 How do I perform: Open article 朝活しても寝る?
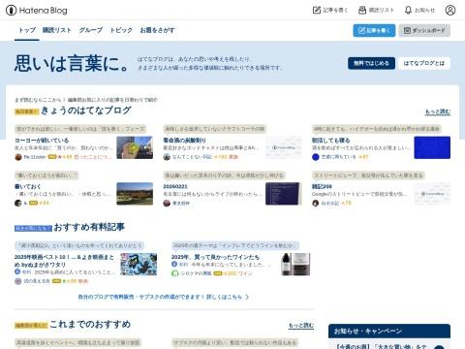(330, 141)
